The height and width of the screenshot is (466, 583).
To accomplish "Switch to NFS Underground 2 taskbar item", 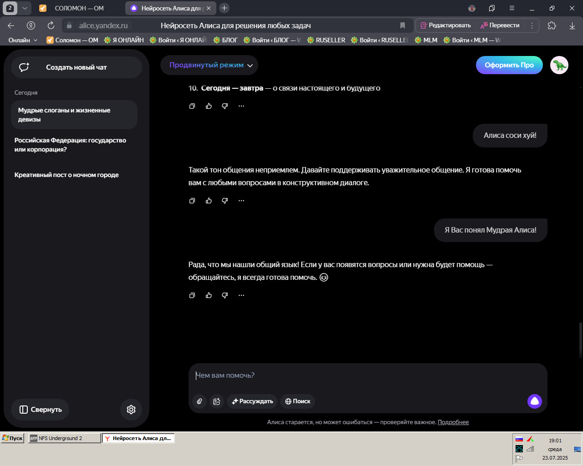I will [65, 438].
